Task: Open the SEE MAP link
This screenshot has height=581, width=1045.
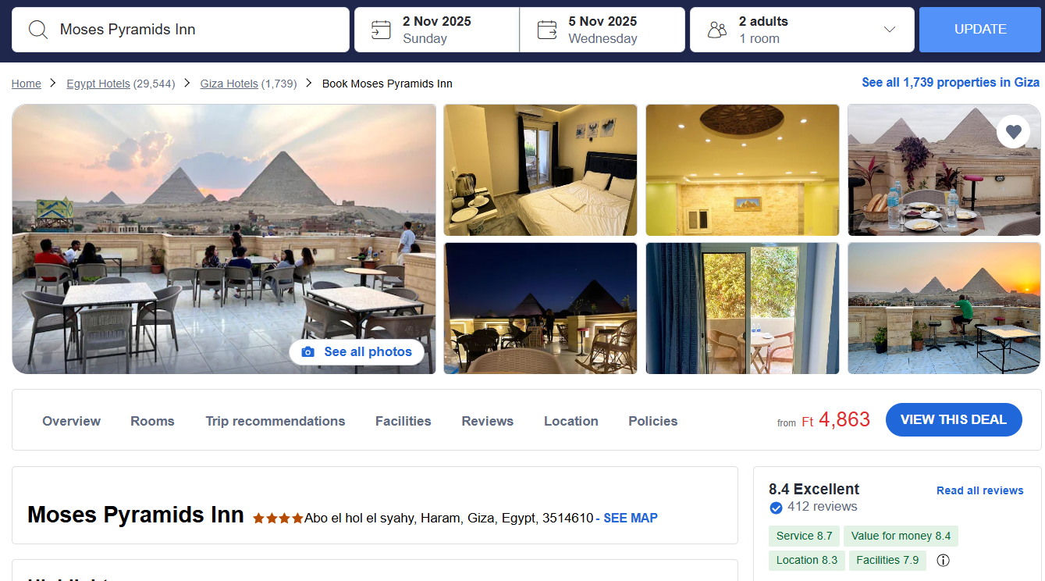Action: coord(631,518)
